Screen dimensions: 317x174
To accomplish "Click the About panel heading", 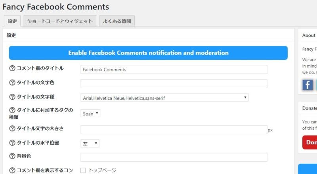I will (x=309, y=36).
